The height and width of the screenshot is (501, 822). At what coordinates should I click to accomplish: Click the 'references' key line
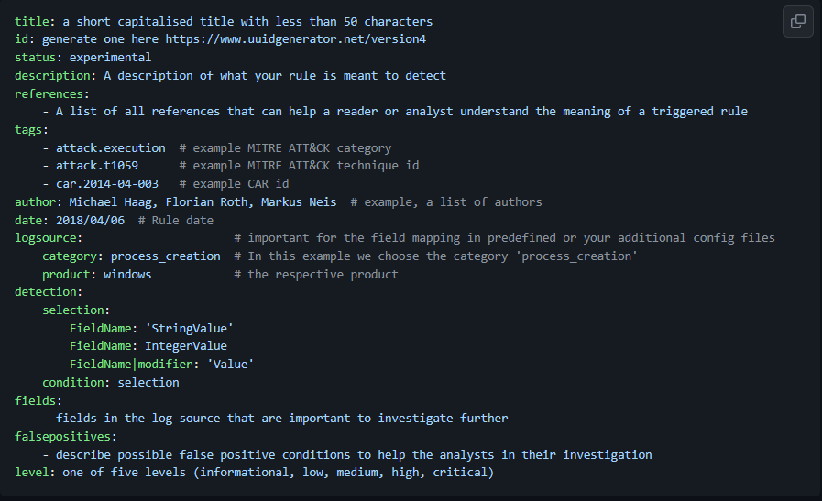[49, 93]
